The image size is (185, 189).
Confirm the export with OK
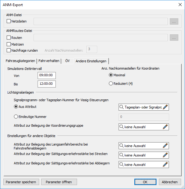(145, 182)
